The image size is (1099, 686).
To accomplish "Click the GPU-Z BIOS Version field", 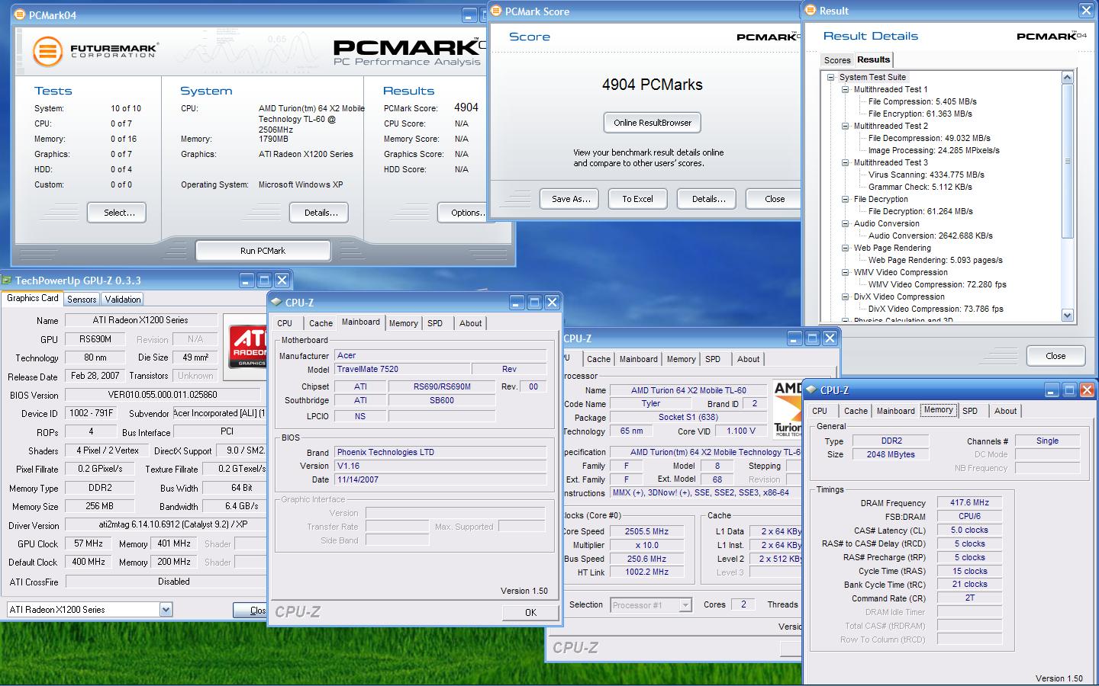I will click(x=162, y=395).
